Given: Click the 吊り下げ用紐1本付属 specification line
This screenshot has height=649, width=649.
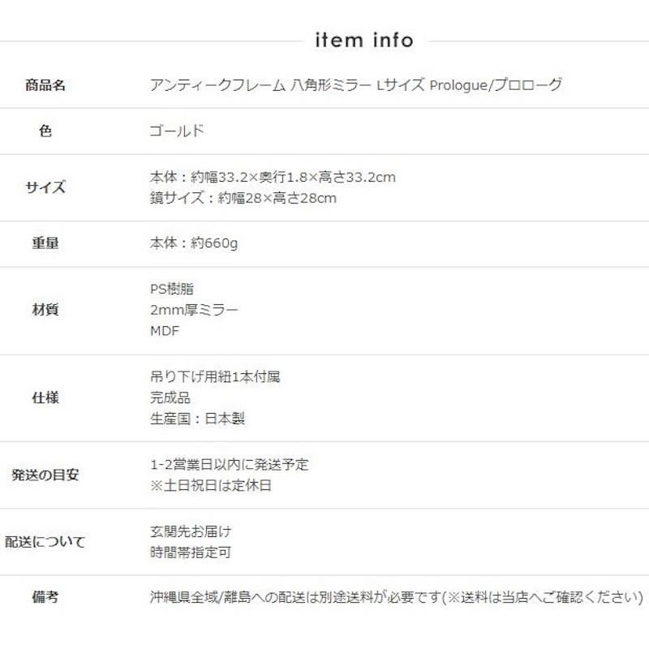Looking at the screenshot, I should click(216, 377).
